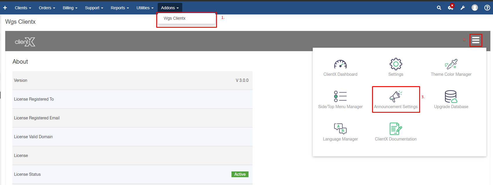Open Side/Top Menu Manager
This screenshot has height=185, width=493.
[340, 97]
